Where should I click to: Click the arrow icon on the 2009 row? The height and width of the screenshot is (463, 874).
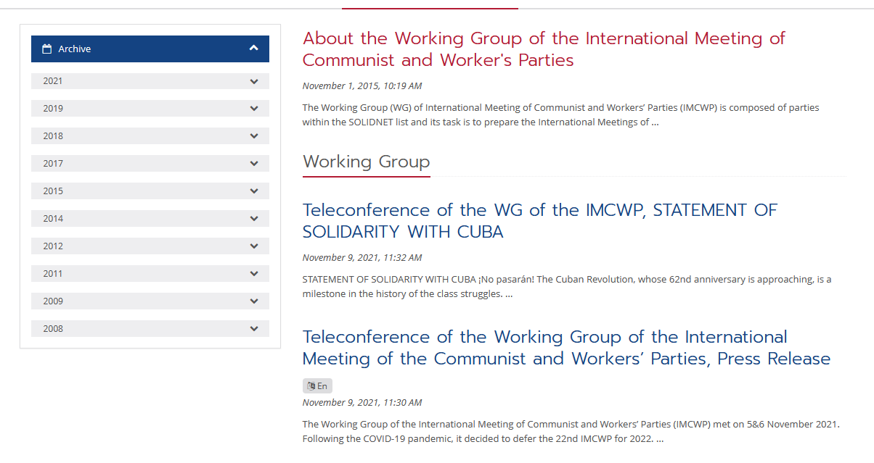pos(254,301)
